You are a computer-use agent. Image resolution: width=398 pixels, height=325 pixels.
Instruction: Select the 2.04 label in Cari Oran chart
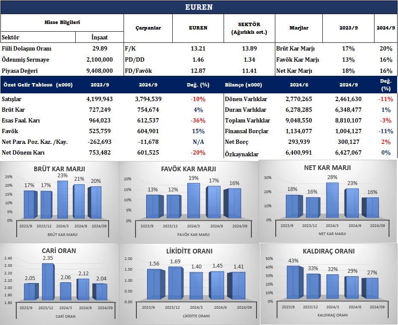click(101, 278)
